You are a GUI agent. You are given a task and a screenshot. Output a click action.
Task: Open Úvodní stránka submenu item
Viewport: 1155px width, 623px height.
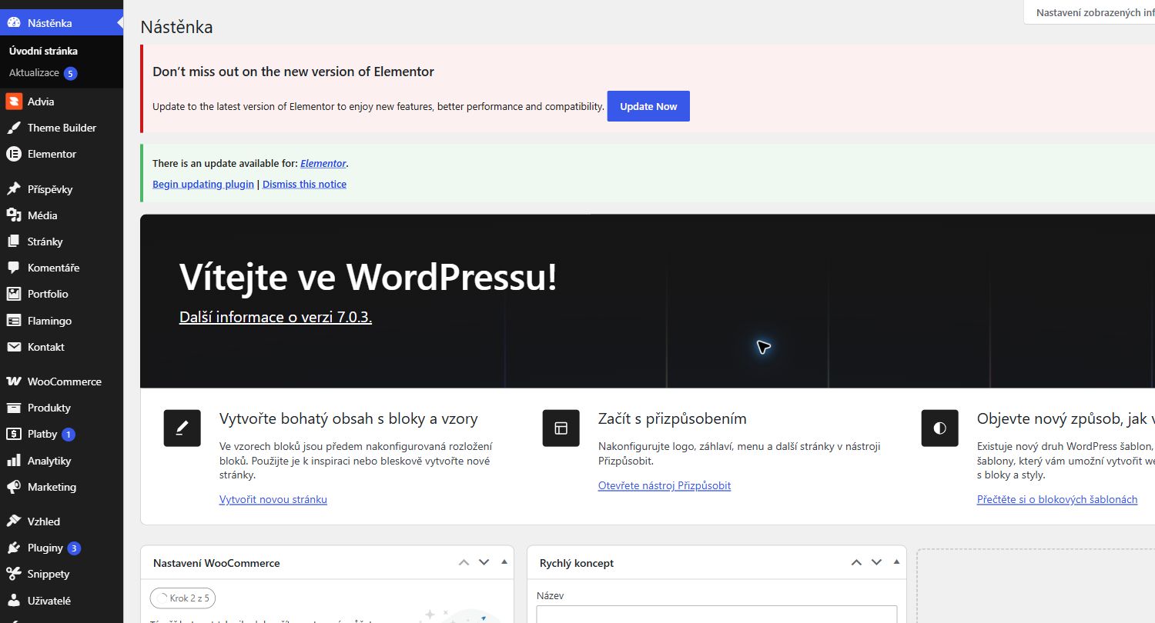[43, 51]
